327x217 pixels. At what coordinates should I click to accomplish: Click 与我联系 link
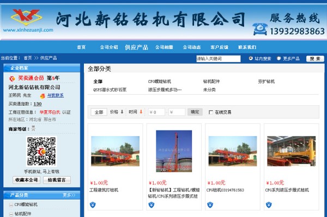pyautogui.click(x=55, y=95)
